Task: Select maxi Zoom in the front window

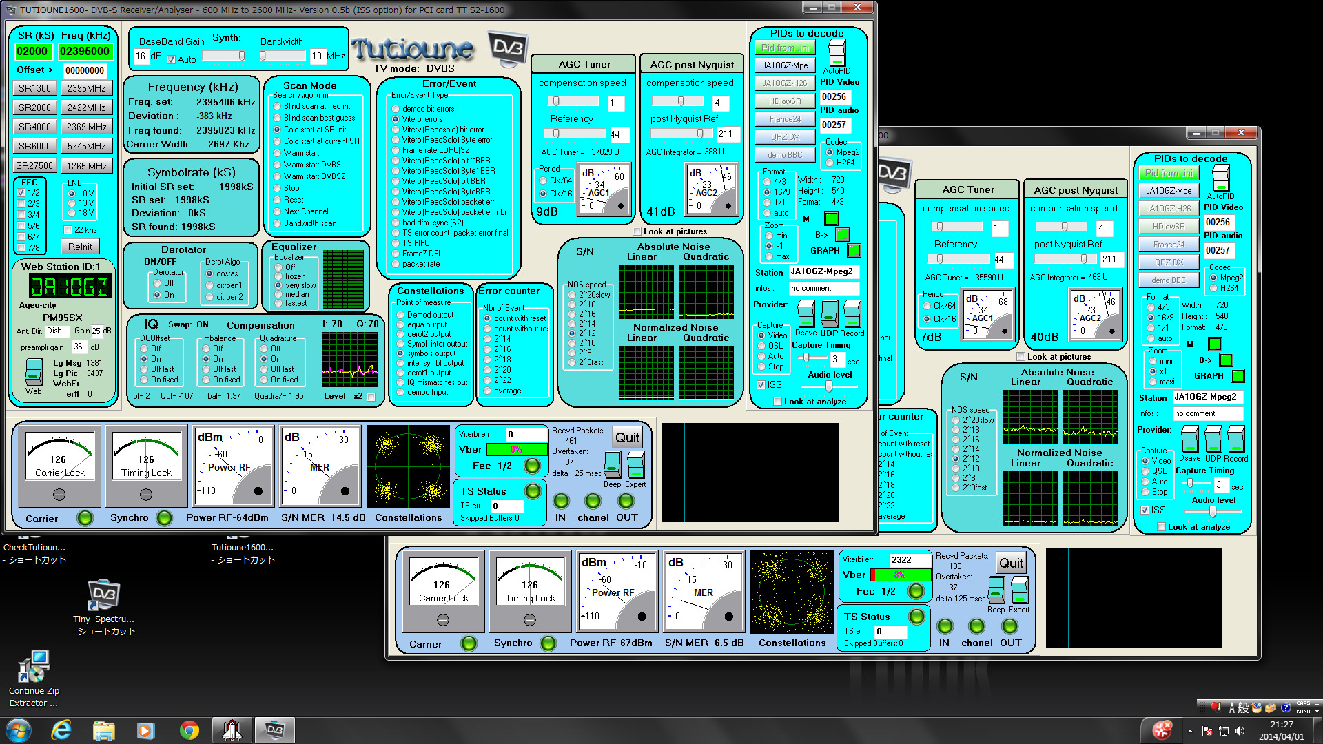Action: coord(769,256)
